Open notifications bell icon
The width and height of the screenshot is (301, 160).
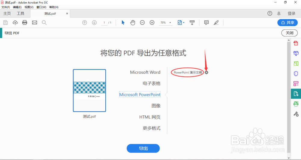[x=279, y=13]
